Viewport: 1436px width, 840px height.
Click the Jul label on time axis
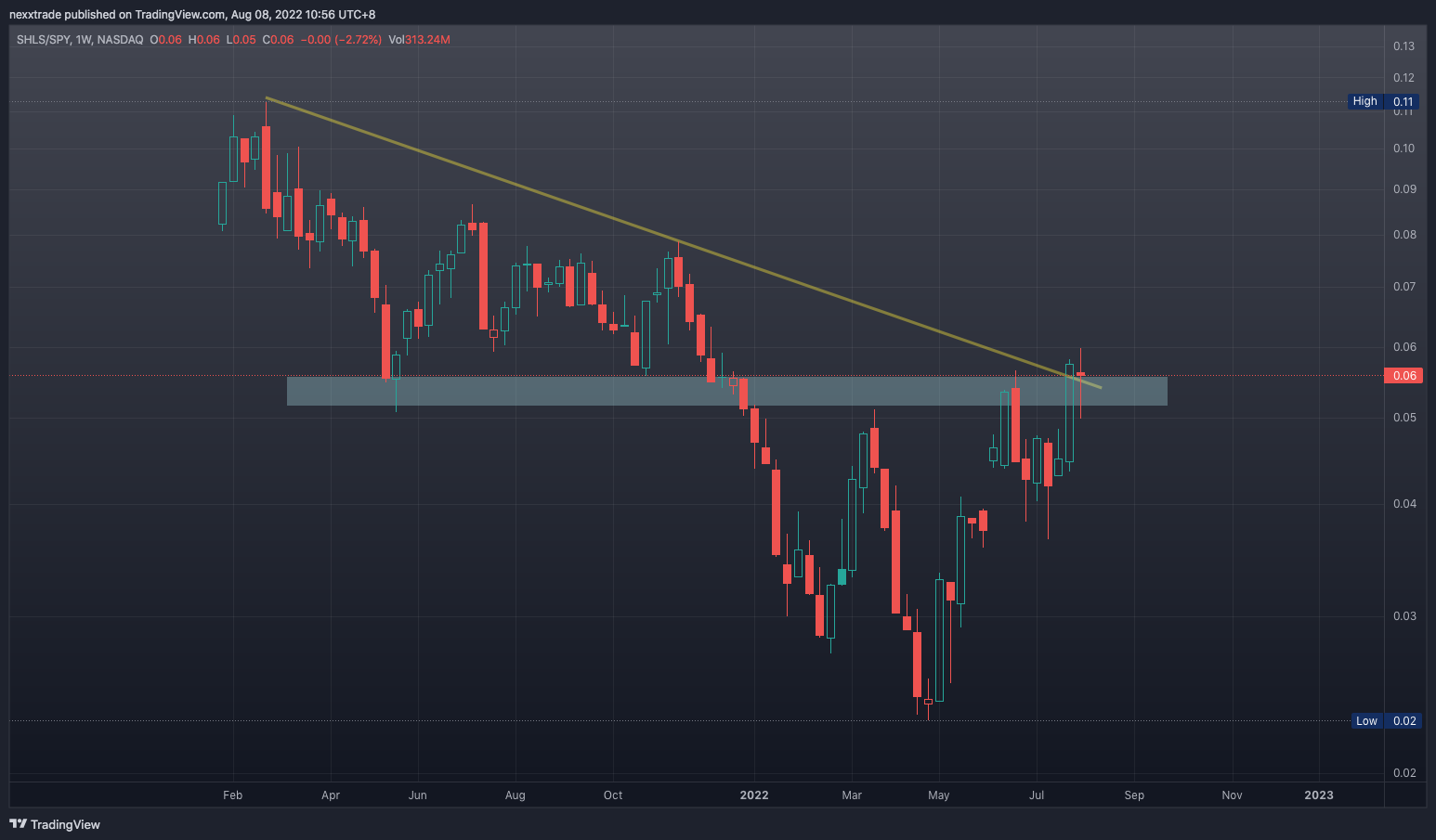point(1037,795)
